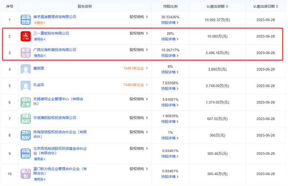Open 宁波澳阳股权投资有限公司 link
288x186 pixels.
(x=55, y=118)
